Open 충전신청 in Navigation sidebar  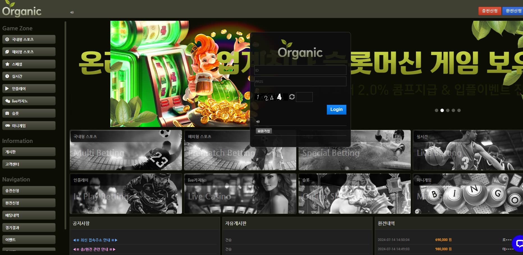[x=29, y=190]
